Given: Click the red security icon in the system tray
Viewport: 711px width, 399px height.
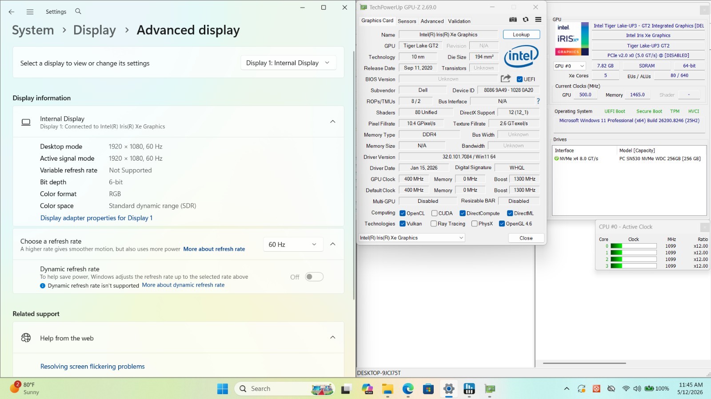Looking at the screenshot, I should [596, 389].
